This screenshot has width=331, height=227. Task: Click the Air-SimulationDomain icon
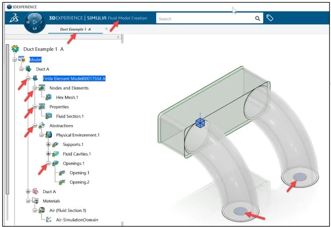tap(48, 219)
